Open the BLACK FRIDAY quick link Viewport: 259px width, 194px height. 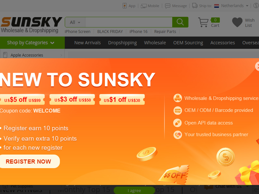click(x=110, y=31)
